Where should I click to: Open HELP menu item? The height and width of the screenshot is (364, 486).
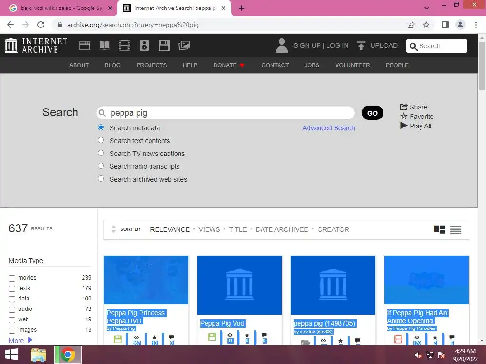pyautogui.click(x=190, y=65)
